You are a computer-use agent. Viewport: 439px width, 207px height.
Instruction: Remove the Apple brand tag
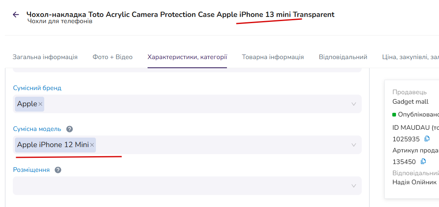pos(41,104)
